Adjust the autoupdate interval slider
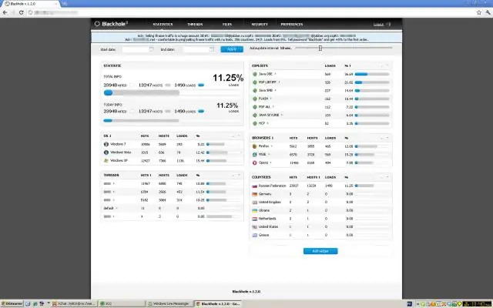493x308 pixels. pyautogui.click(x=320, y=49)
